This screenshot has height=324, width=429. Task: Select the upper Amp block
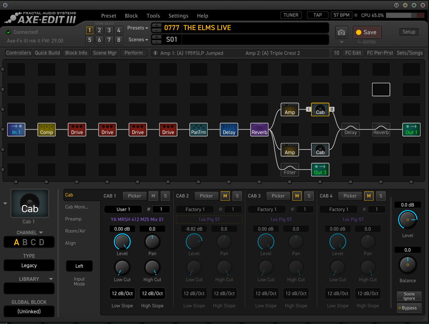point(290,109)
